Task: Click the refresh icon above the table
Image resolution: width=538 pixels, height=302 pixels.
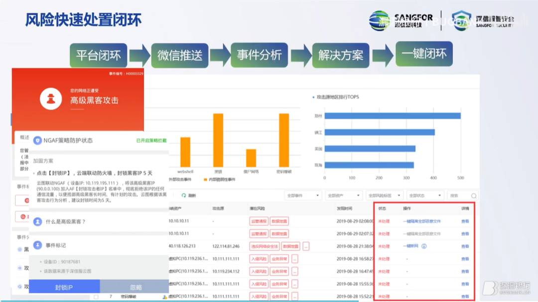Action: click(184, 195)
